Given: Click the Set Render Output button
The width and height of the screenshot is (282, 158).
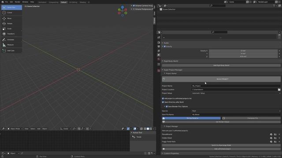Looking at the screenshot, I should [x=221, y=122].
